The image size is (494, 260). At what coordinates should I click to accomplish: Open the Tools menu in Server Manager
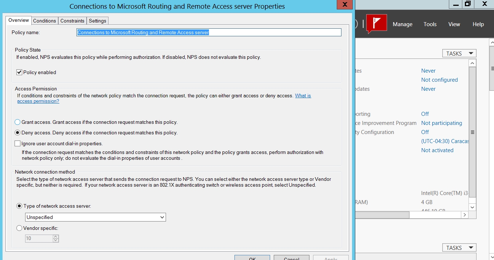tap(430, 24)
